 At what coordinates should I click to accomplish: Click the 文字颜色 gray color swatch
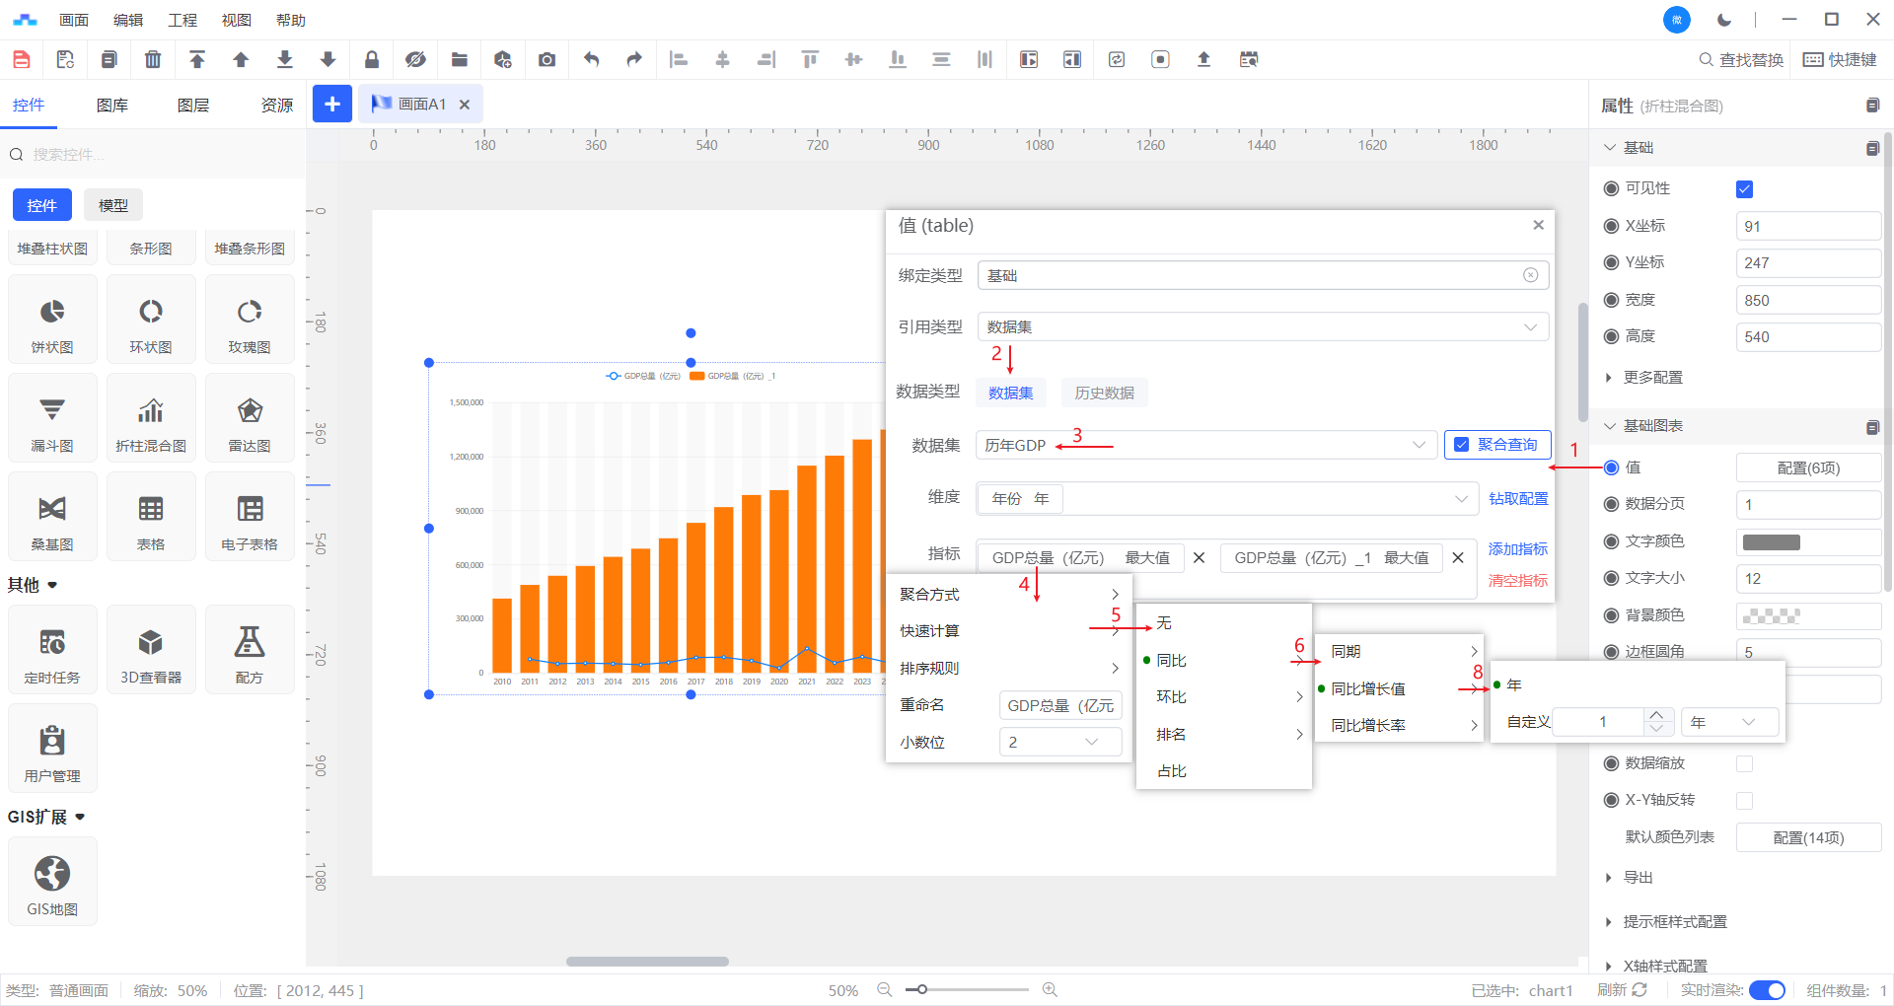click(x=1771, y=542)
